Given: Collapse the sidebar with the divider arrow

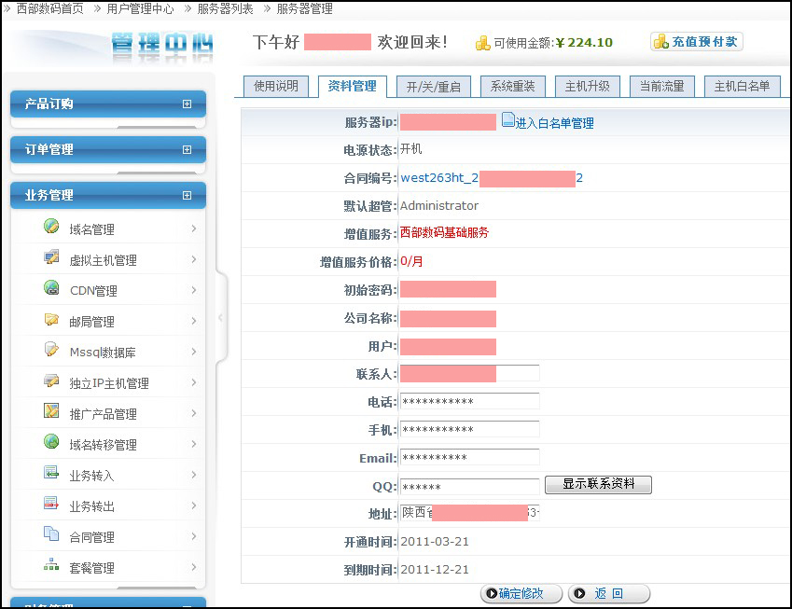Looking at the screenshot, I should [x=220, y=317].
